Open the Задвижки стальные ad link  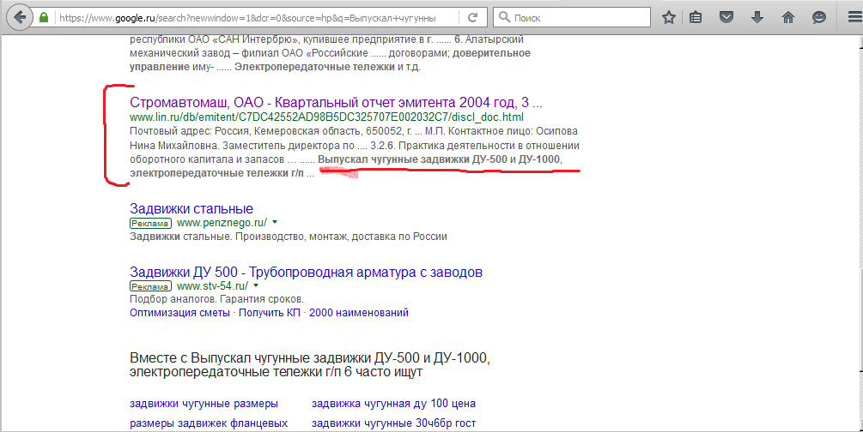click(x=191, y=209)
